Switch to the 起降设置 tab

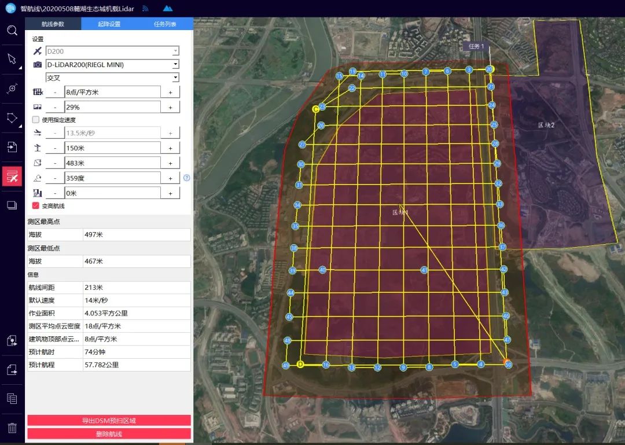click(109, 24)
